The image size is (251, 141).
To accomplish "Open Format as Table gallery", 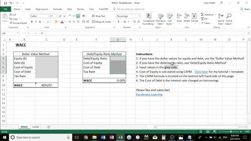I will [x=160, y=19].
